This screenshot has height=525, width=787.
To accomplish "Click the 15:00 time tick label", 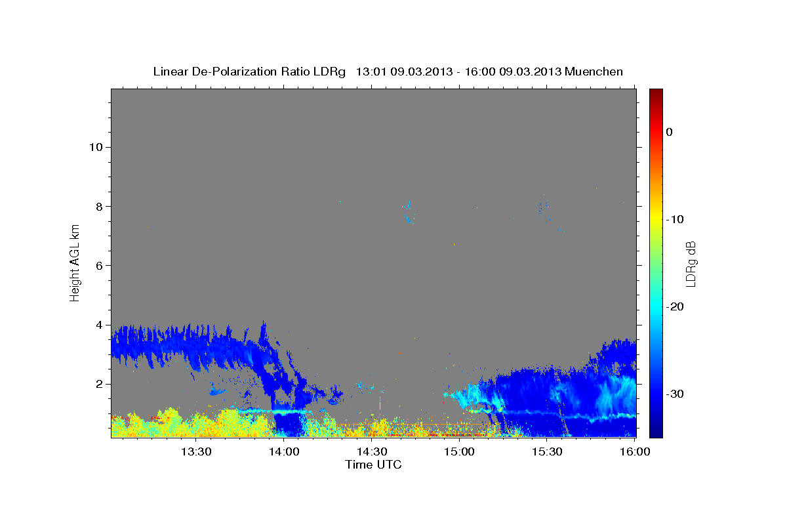I will tap(459, 451).
